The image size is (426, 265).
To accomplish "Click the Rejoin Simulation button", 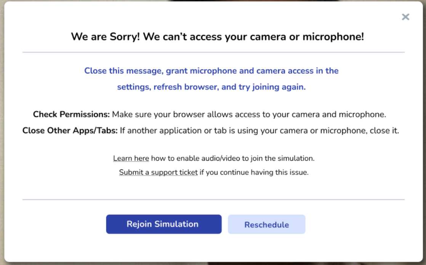I will click(x=163, y=224).
